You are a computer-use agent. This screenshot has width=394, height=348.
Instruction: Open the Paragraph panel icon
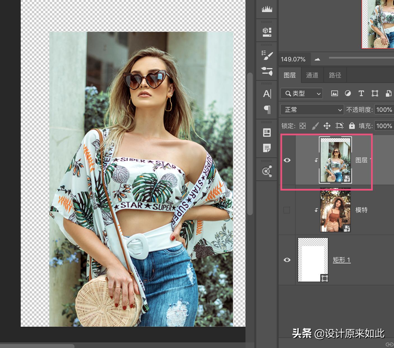(x=267, y=110)
